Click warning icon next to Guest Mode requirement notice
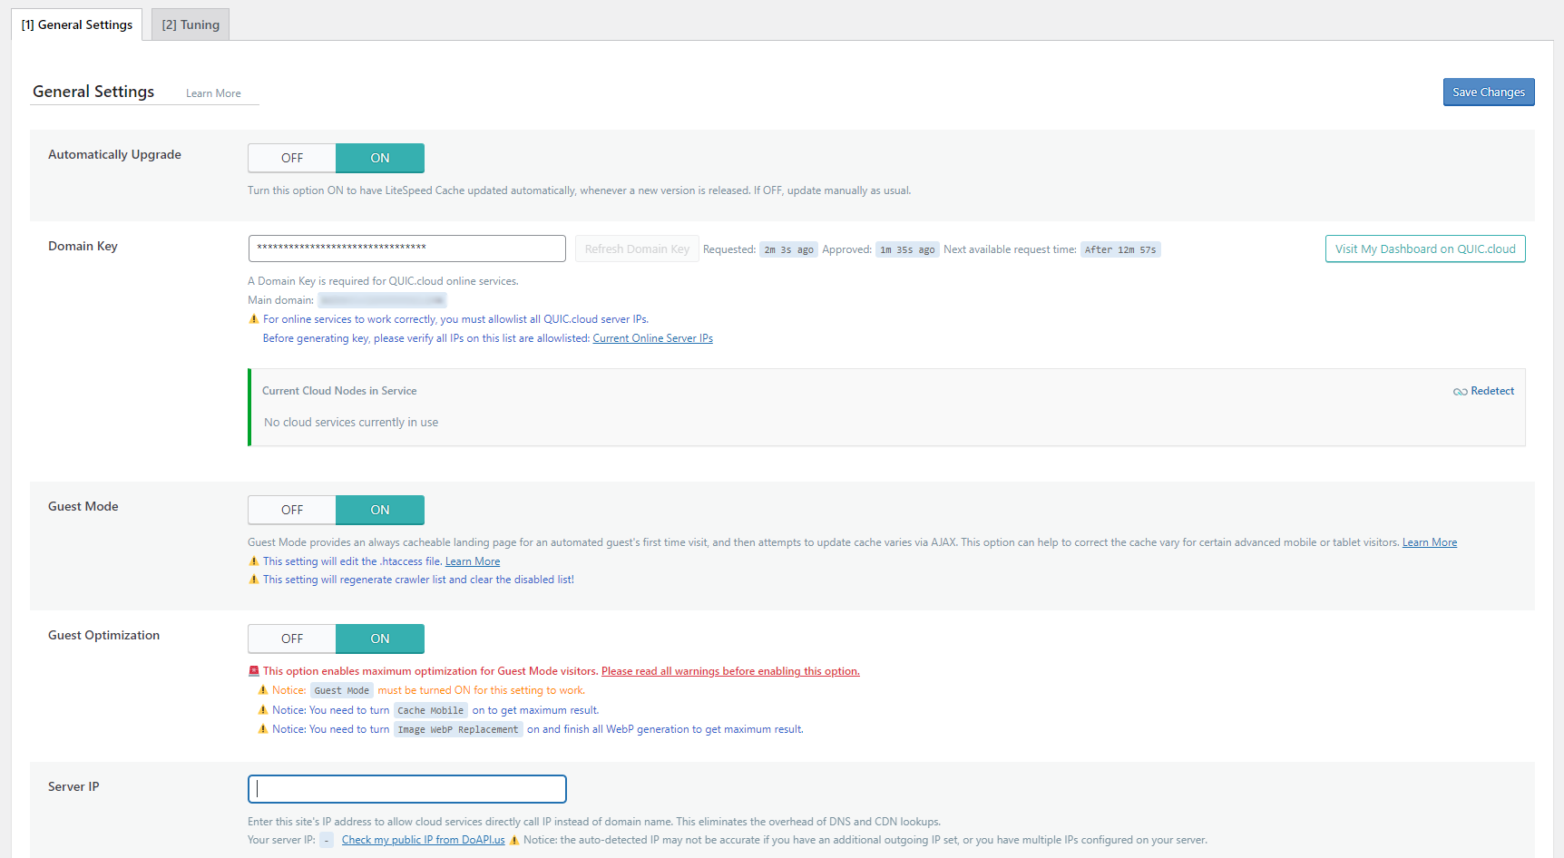Image resolution: width=1564 pixels, height=858 pixels. pyautogui.click(x=262, y=689)
